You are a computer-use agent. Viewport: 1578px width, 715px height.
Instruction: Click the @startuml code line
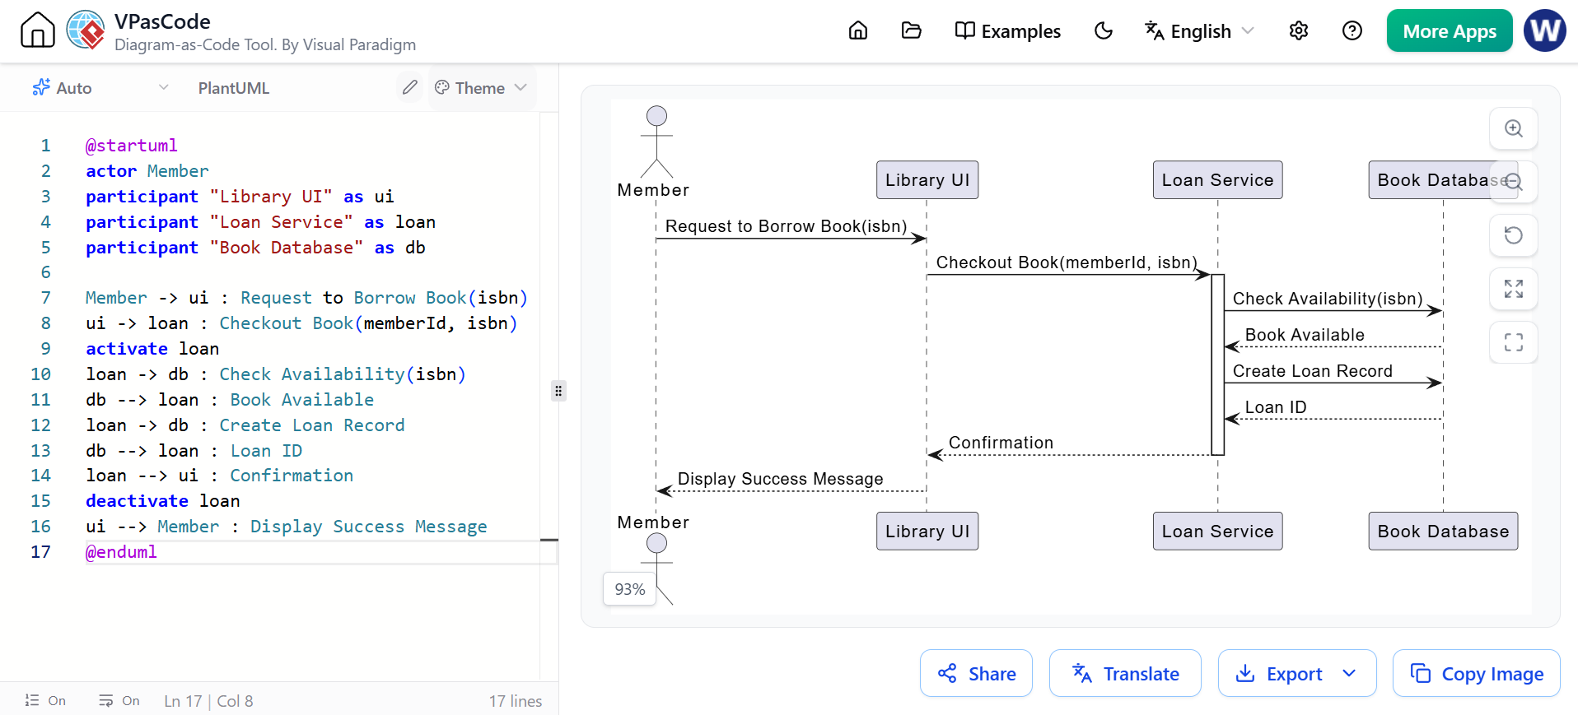[132, 146]
